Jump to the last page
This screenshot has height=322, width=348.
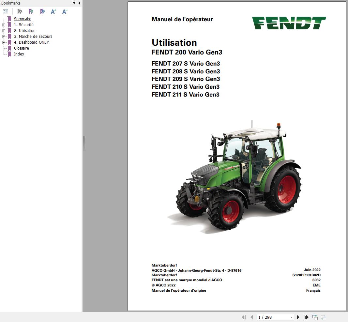click(307, 317)
